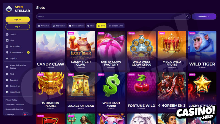Open Tournaments trophy icon
Viewport: 220px width, 124px height.
[7, 52]
